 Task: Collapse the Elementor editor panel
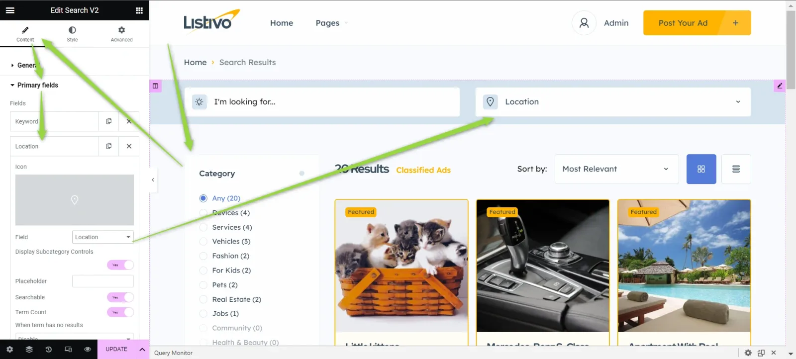click(x=153, y=179)
